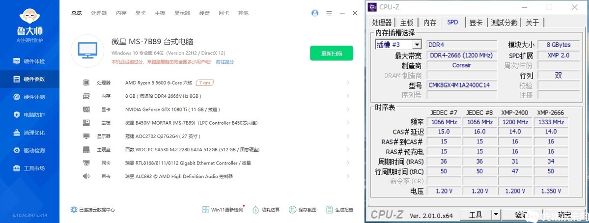Switch to the 显示器 tab in Ludashi
This screenshot has height=223, width=589.
point(182,13)
